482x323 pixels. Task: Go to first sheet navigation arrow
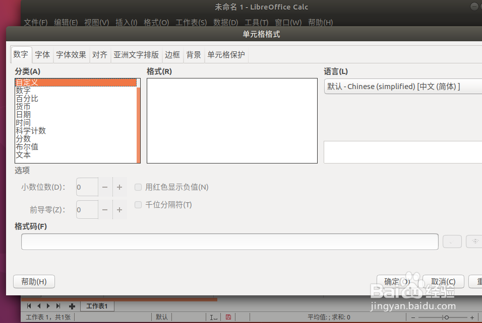tap(29, 306)
